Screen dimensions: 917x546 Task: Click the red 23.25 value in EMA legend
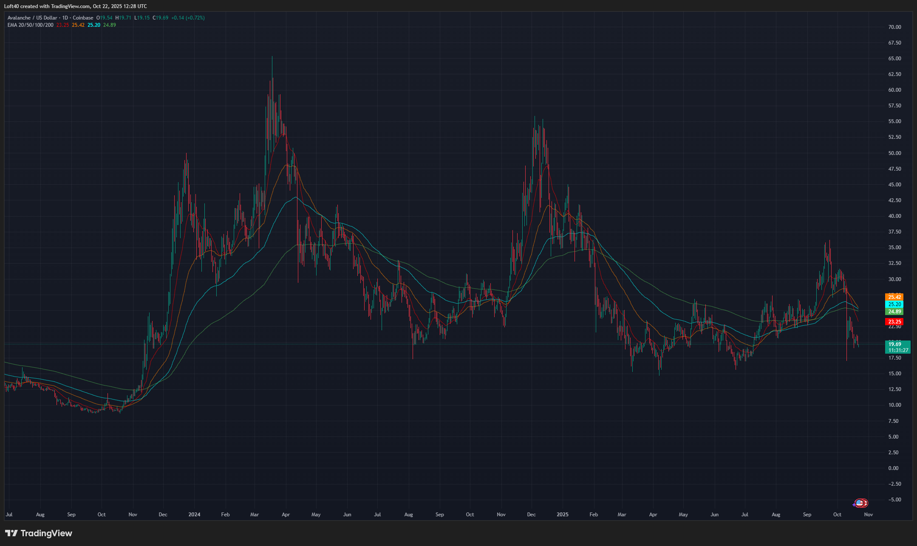[62, 25]
